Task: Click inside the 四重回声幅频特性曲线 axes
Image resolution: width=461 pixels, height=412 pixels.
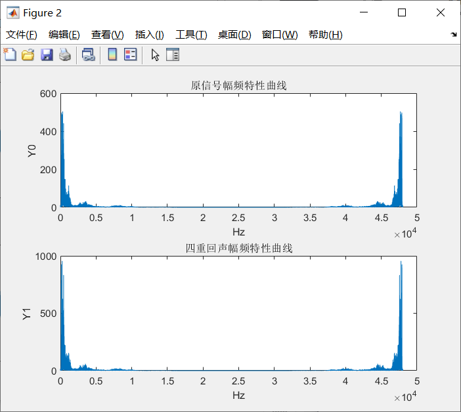Action: (x=238, y=313)
